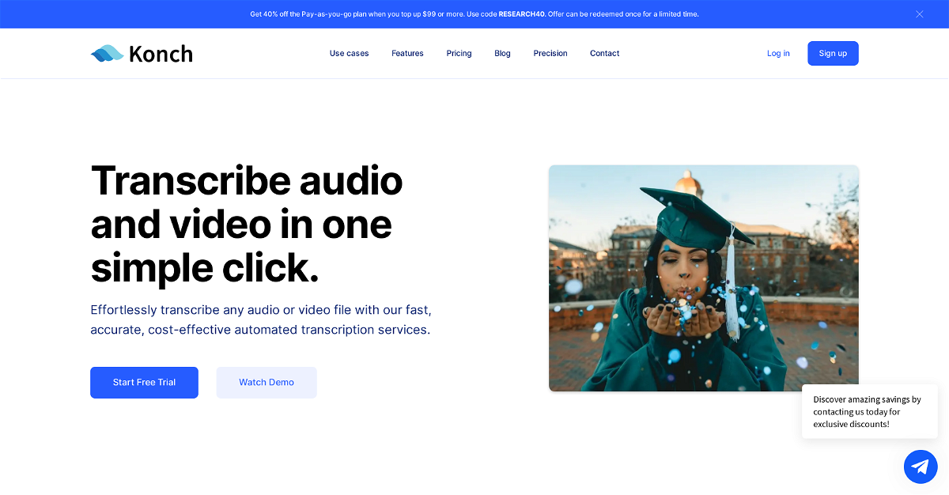Image resolution: width=949 pixels, height=495 pixels.
Task: Click the Log in link
Action: (x=778, y=54)
